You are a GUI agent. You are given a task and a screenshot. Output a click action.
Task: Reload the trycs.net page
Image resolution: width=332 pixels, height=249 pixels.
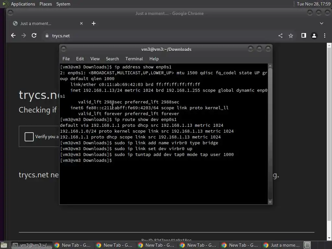[34, 36]
